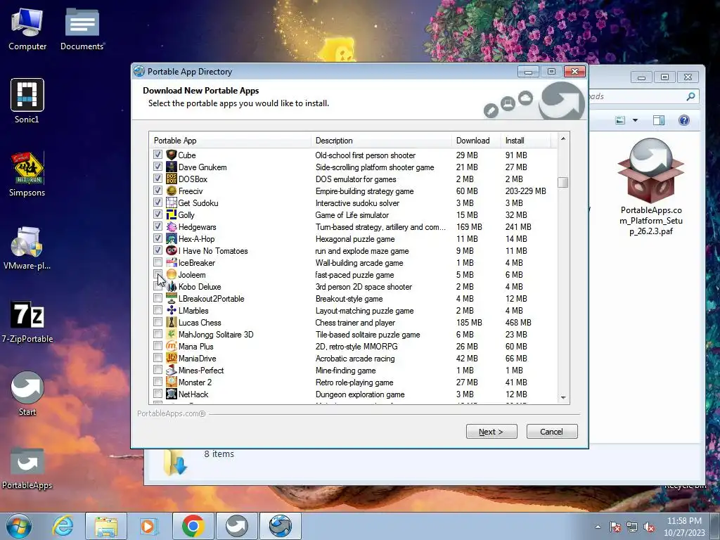
Task: Open the view options dropdown arrow in Explorer
Action: coord(635,120)
